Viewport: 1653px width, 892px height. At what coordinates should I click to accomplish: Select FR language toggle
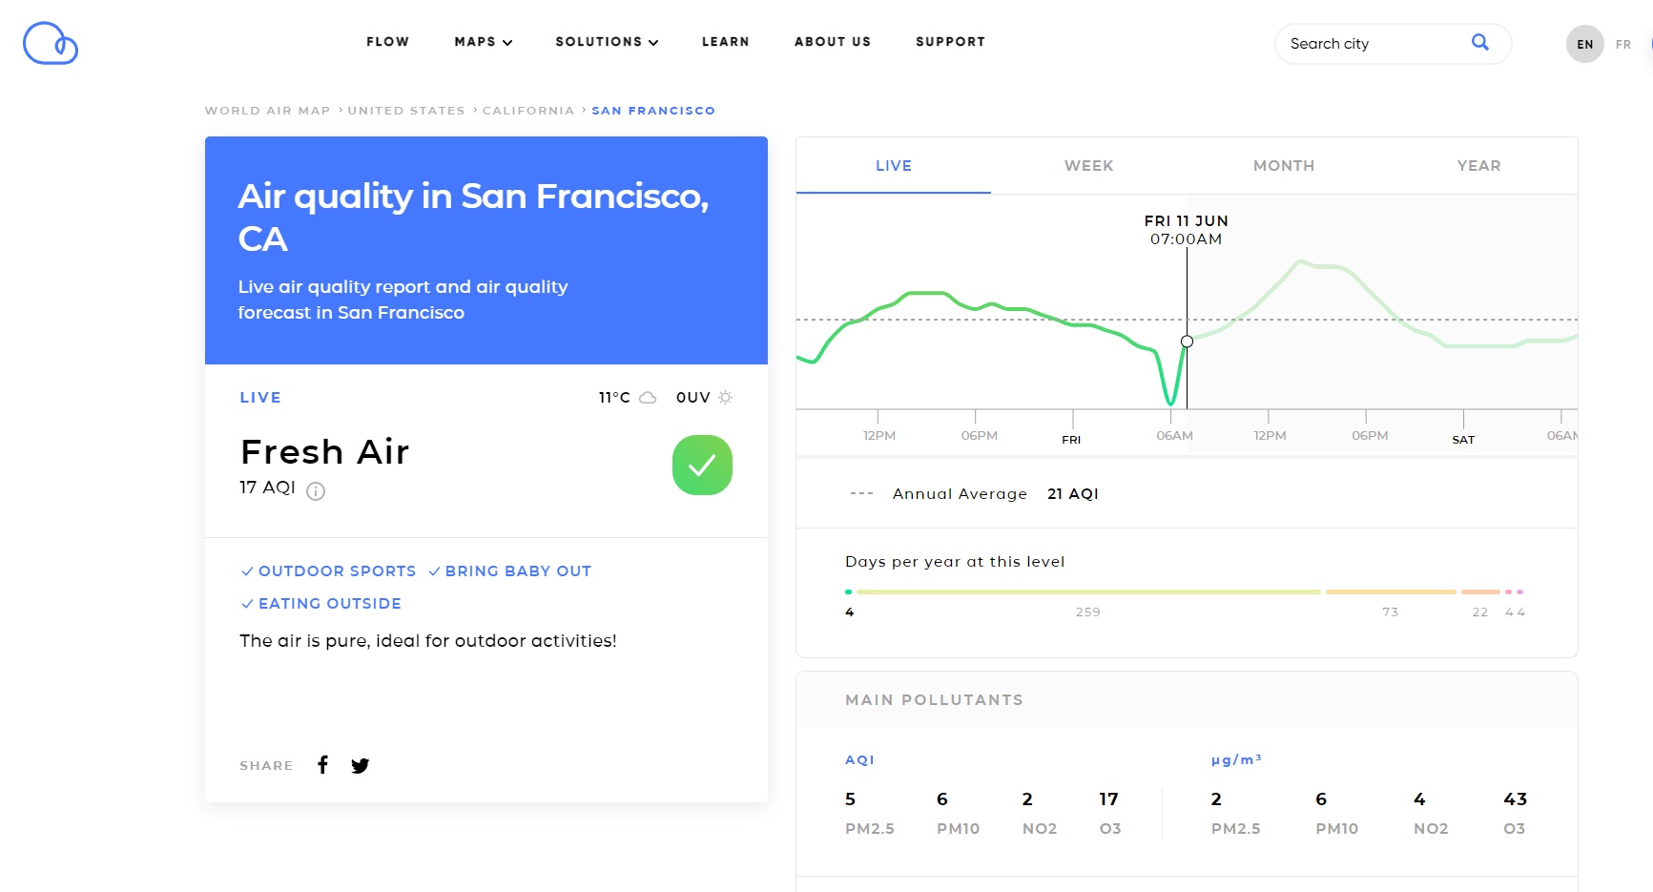(x=1623, y=45)
